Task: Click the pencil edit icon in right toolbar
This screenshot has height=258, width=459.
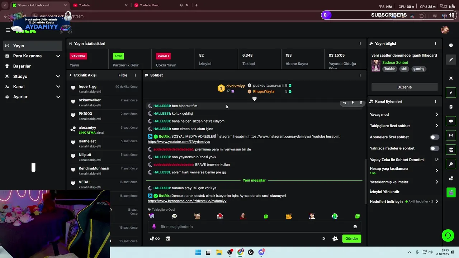Action: tap(451, 60)
